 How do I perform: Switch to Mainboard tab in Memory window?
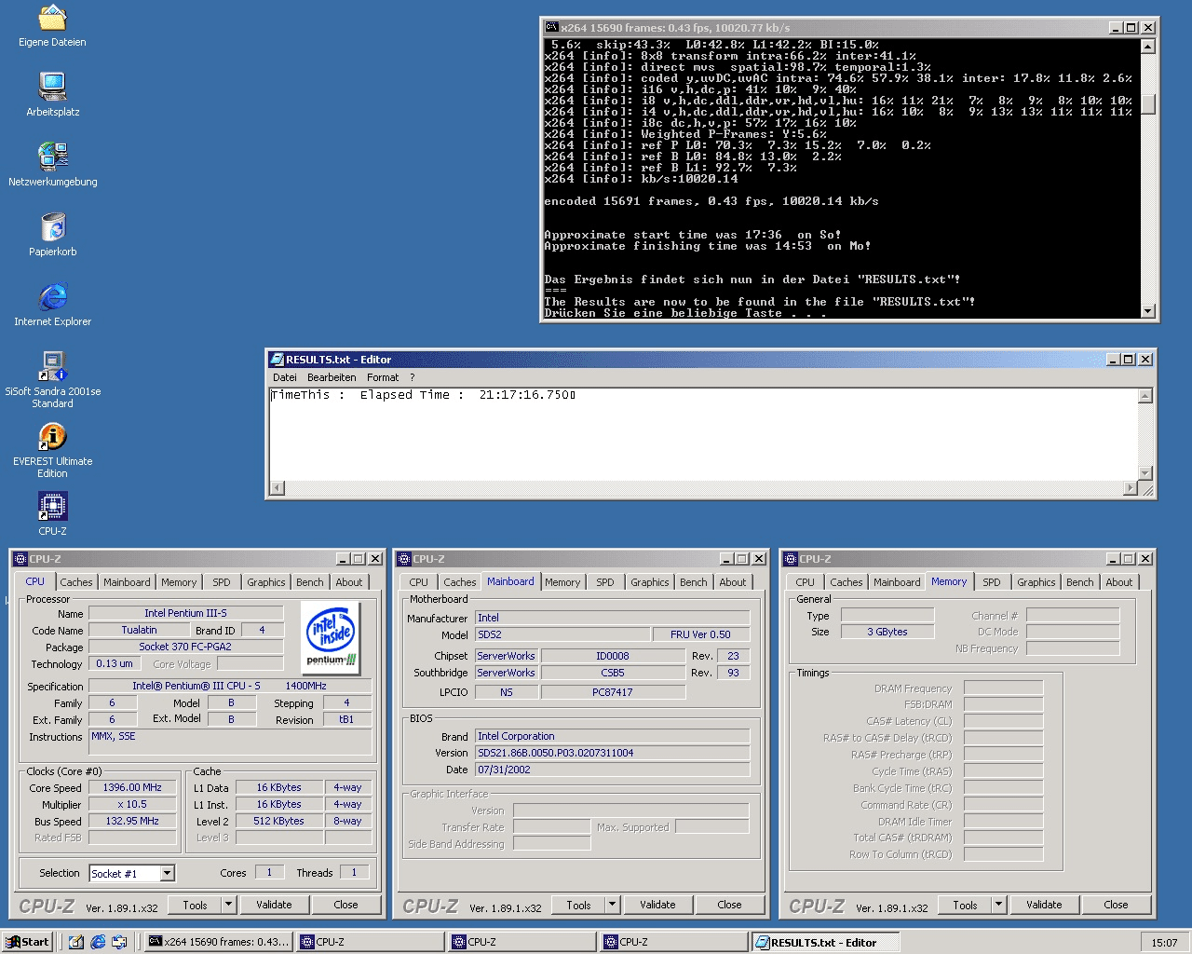[897, 582]
